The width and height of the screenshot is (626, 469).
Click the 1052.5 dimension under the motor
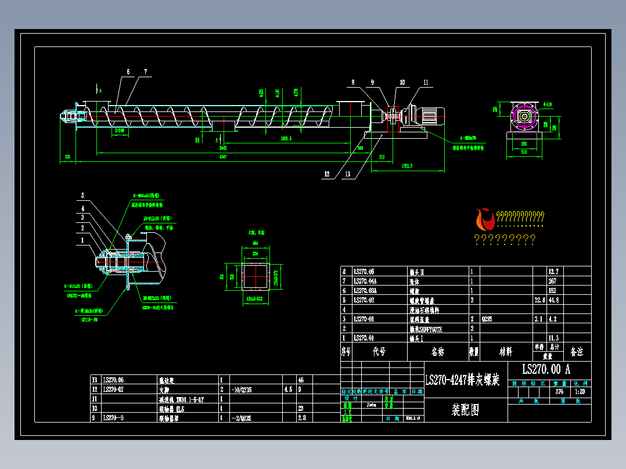coord(407,165)
